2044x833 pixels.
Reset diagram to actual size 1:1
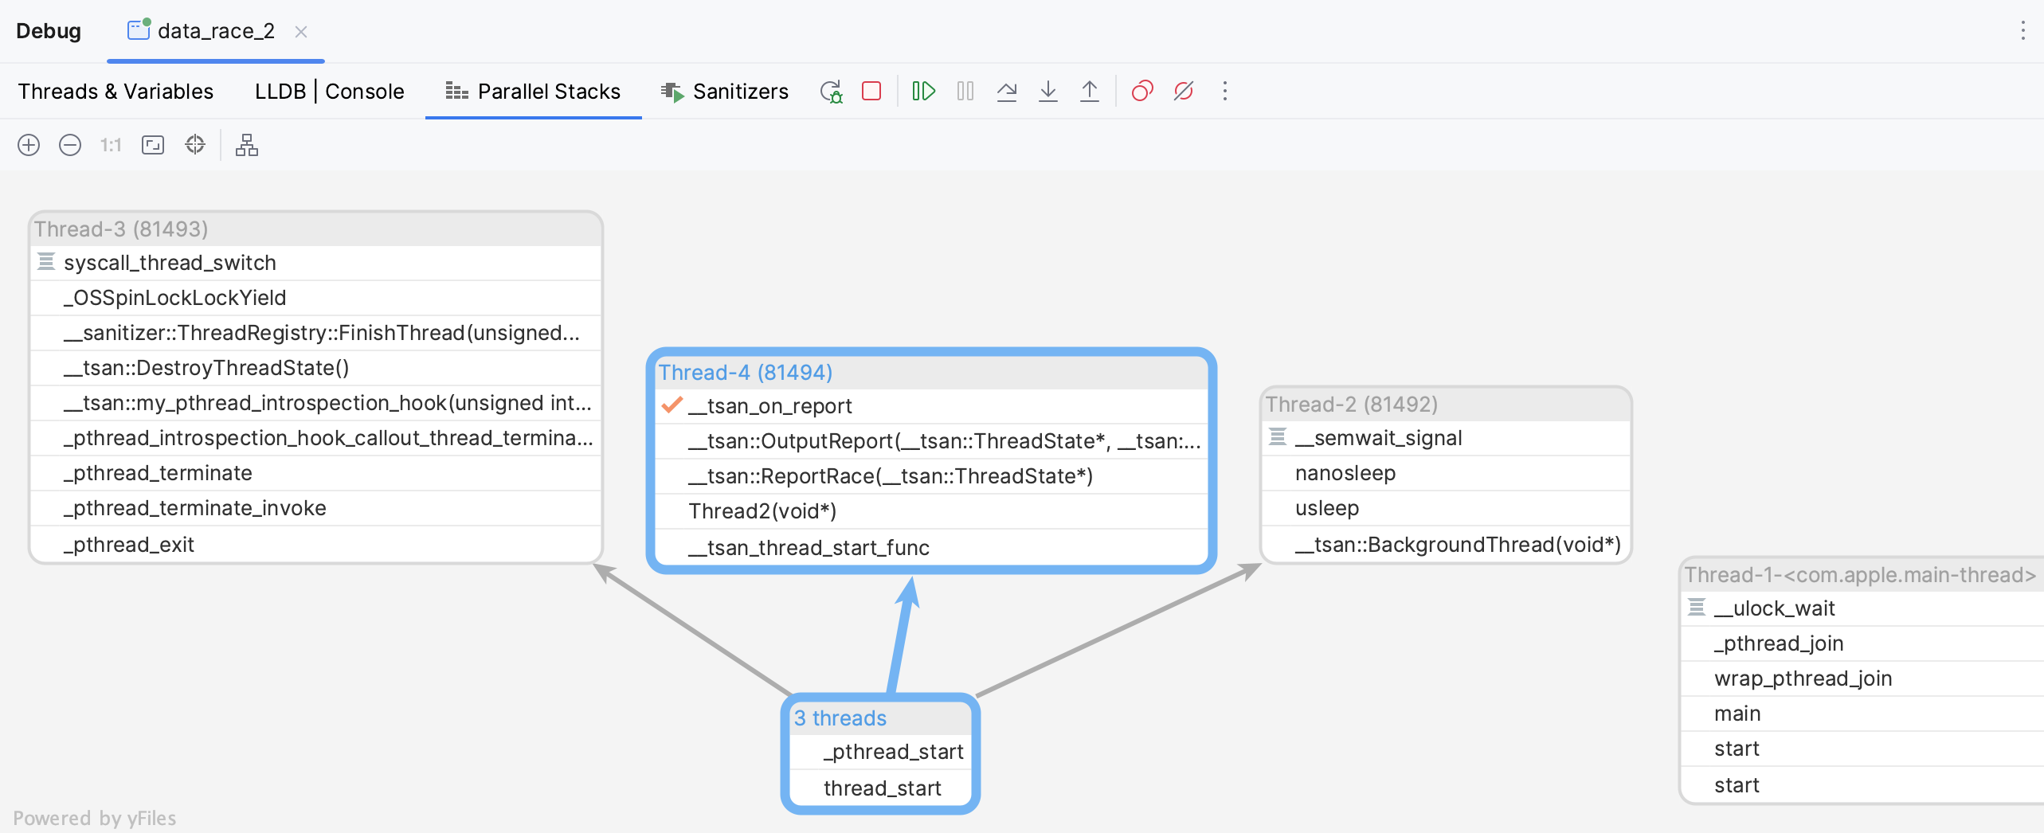click(x=111, y=145)
